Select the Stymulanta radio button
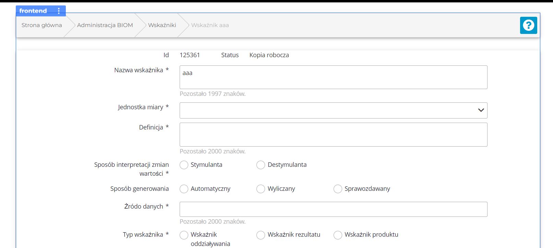 tap(184, 165)
